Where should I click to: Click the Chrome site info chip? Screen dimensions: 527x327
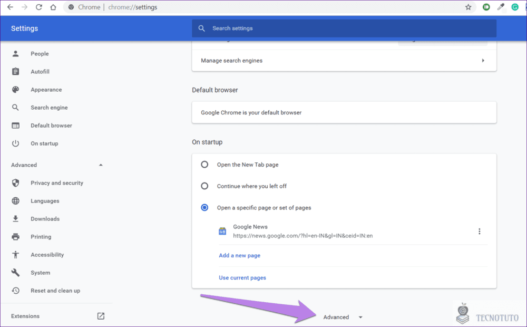click(84, 7)
